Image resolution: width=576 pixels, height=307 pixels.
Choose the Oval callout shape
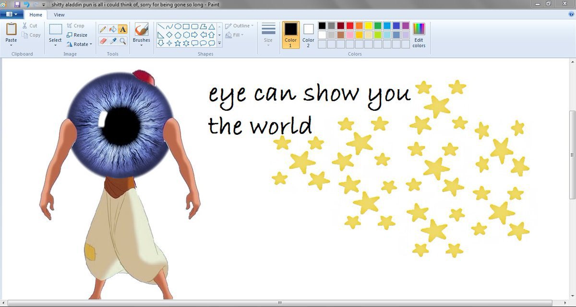(x=203, y=43)
